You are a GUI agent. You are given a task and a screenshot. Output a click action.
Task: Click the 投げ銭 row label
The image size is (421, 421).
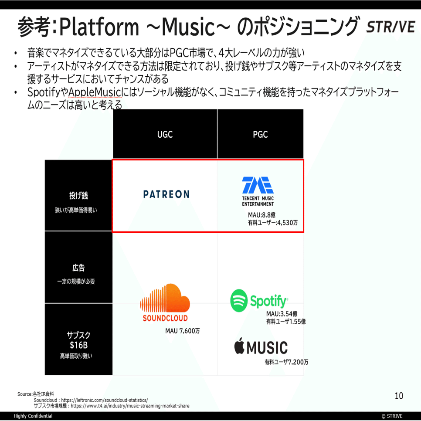[x=78, y=195]
